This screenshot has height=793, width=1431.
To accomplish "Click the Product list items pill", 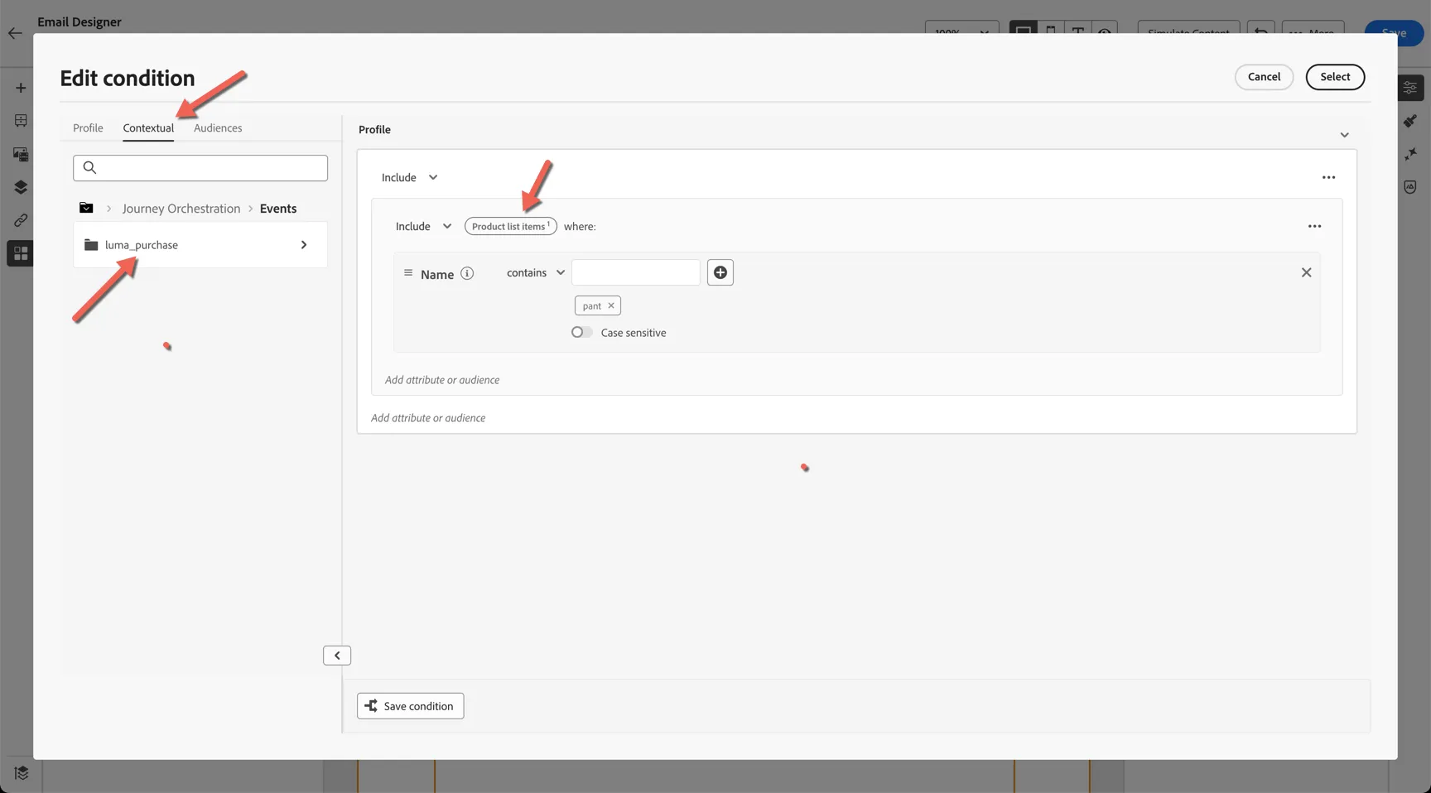I will [510, 226].
